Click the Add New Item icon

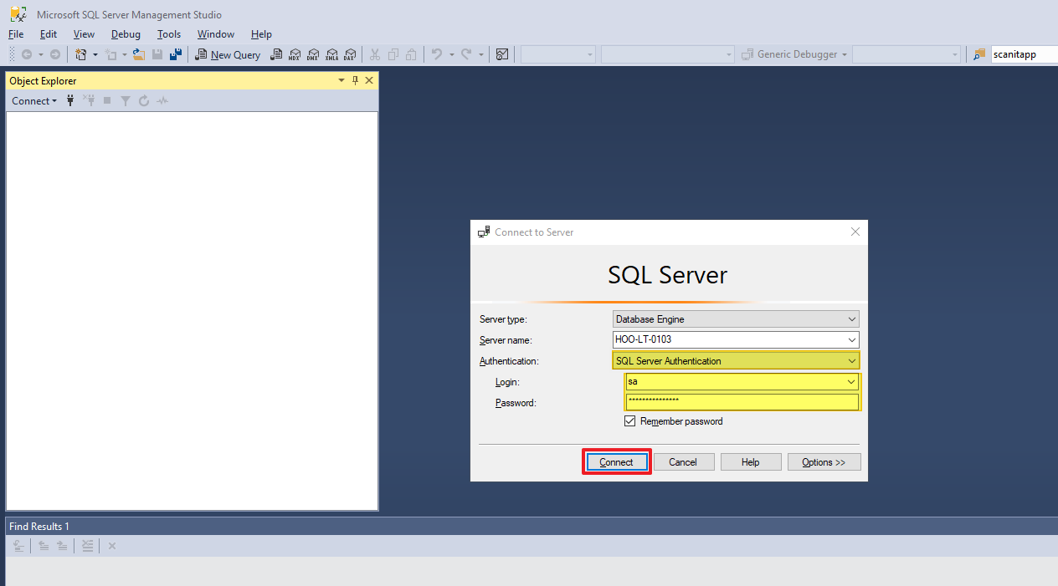click(x=110, y=54)
